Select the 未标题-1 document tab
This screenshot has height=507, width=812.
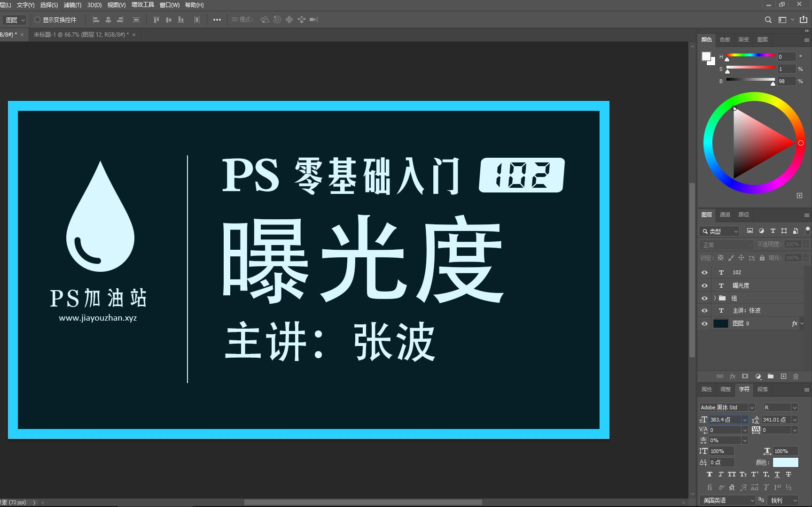click(81, 35)
